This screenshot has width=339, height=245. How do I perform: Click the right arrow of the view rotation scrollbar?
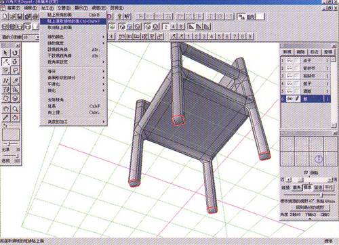[330, 180]
